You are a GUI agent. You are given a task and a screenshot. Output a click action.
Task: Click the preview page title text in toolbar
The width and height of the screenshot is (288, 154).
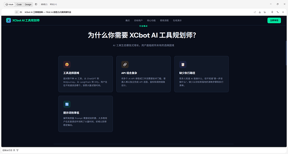pyautogui.click(x=48, y=12)
